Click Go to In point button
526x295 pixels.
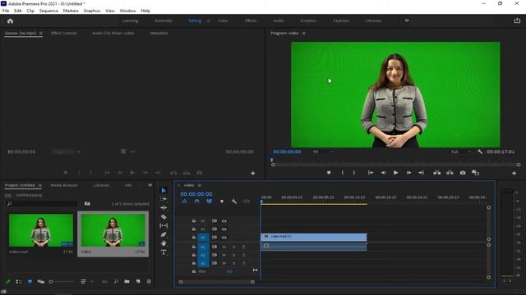[x=371, y=173]
